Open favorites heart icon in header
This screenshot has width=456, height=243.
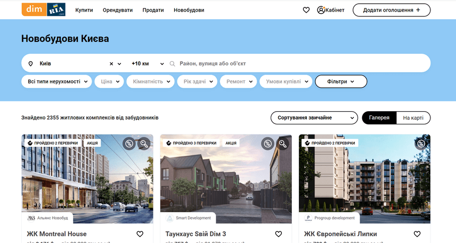(306, 10)
